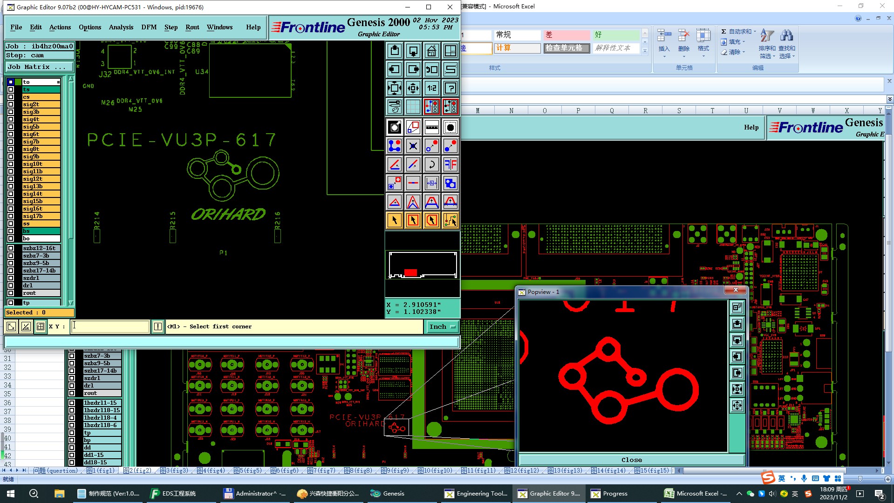Expand Excel AutoSum dropdown arrow
Screen dimensions: 894x503
755,32
